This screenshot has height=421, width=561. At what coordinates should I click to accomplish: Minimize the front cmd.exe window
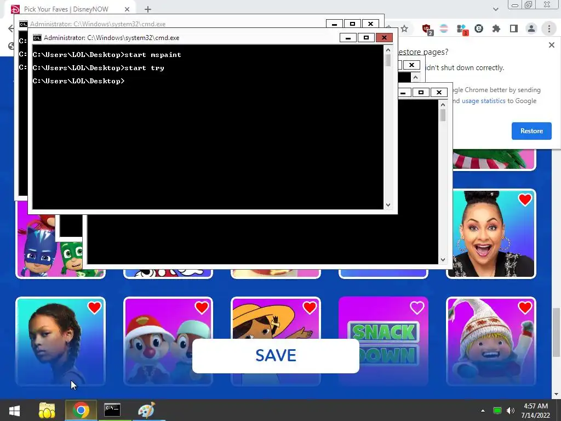point(348,38)
